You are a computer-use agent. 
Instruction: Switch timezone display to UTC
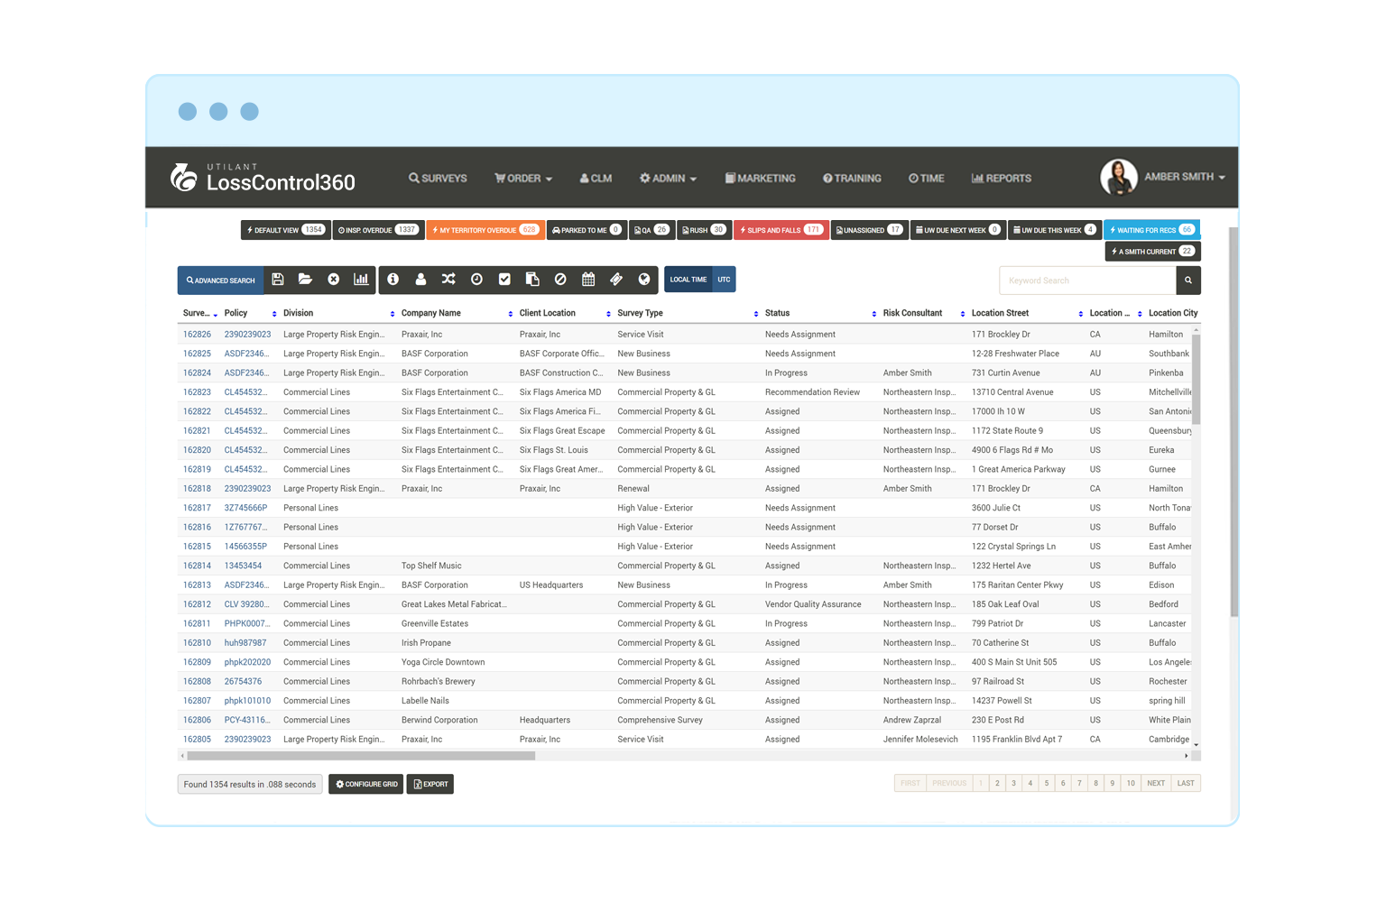(724, 280)
